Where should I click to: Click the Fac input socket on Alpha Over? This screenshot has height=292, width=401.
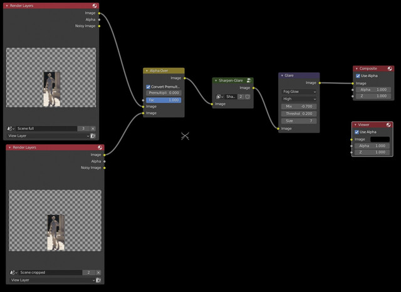[x=143, y=100]
